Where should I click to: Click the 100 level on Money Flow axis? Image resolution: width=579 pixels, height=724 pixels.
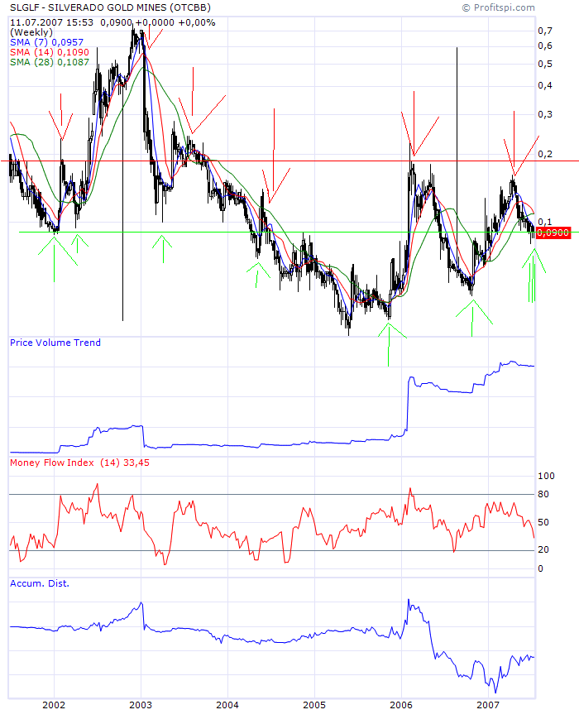coord(546,476)
